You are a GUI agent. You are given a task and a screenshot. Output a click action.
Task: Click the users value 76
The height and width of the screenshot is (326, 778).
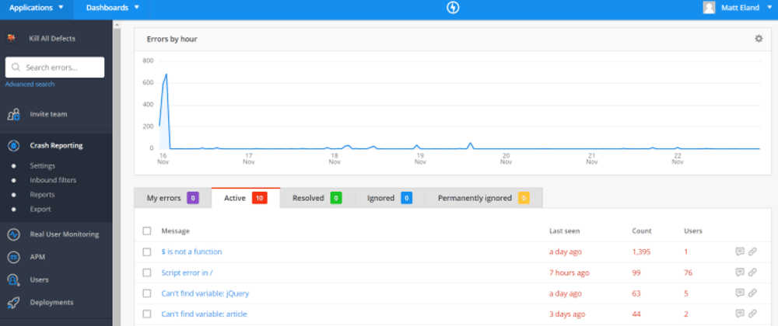click(x=688, y=272)
